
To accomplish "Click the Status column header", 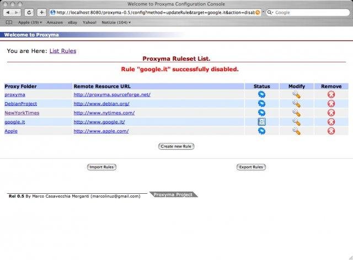I will coord(261,86).
